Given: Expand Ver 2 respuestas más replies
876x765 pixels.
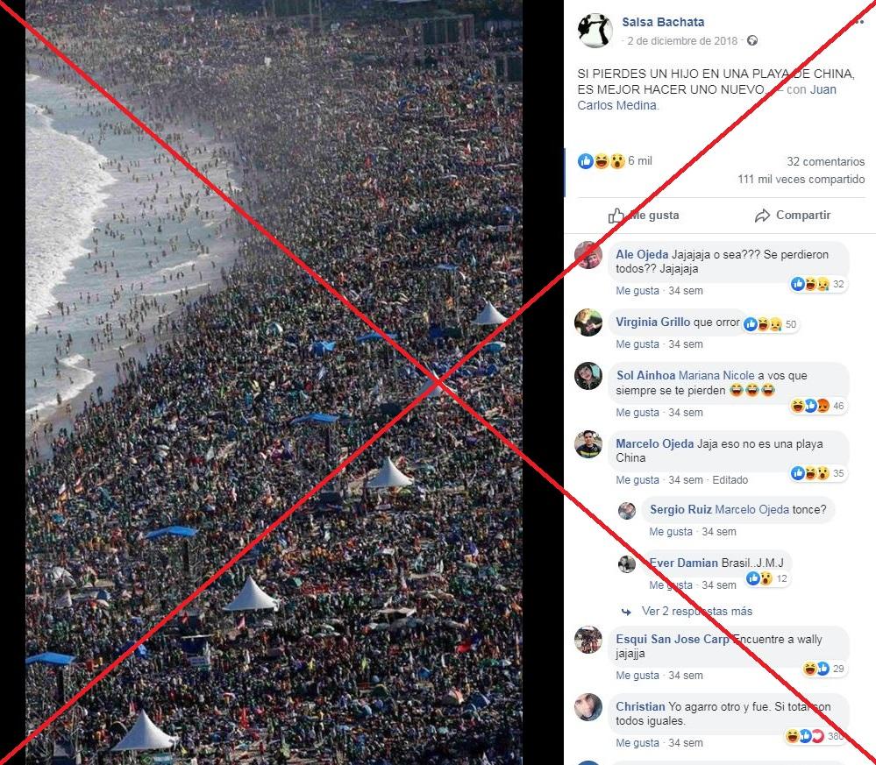Looking at the screenshot, I should (696, 612).
